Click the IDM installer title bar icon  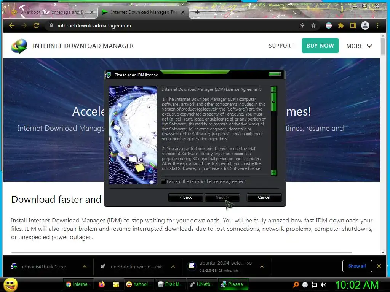point(108,75)
